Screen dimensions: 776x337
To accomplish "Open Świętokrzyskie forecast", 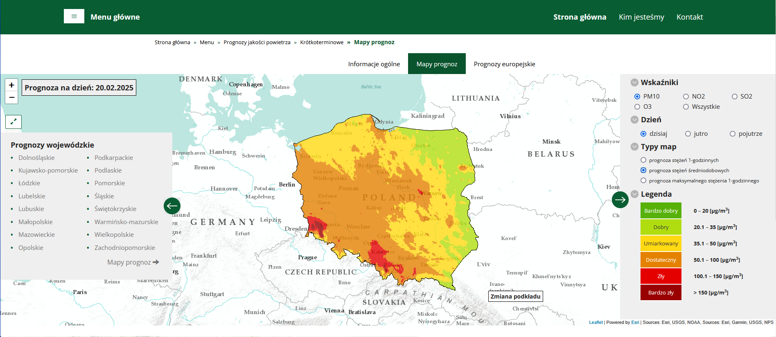I will pyautogui.click(x=115, y=209).
